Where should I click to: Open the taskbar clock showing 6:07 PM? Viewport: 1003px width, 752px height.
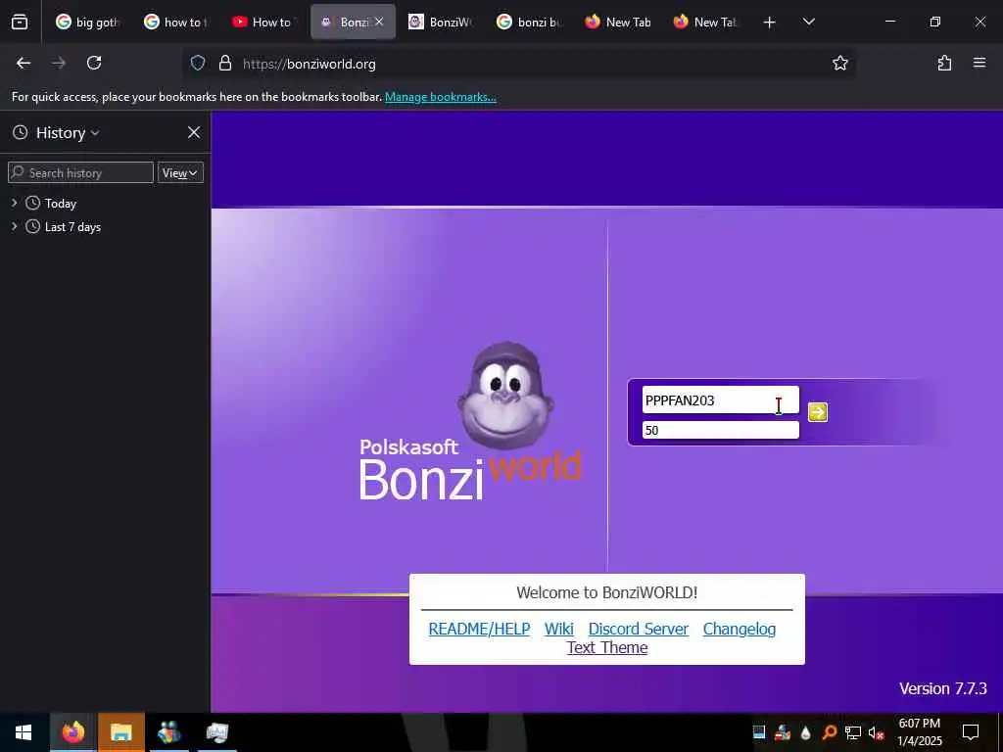[x=919, y=732]
